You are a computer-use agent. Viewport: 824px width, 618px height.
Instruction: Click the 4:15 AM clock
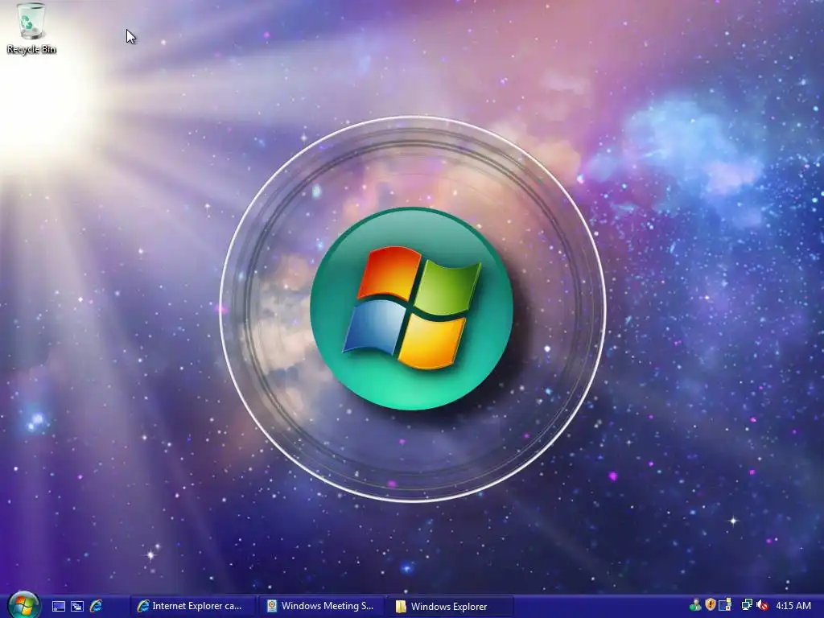(x=793, y=606)
